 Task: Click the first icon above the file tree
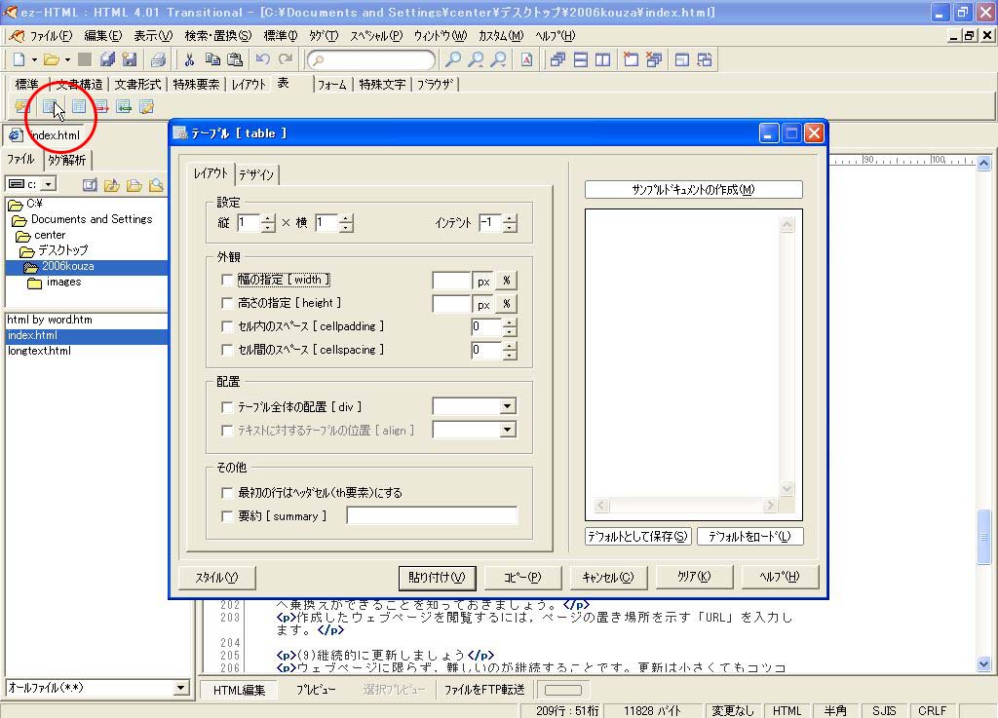tap(90, 185)
